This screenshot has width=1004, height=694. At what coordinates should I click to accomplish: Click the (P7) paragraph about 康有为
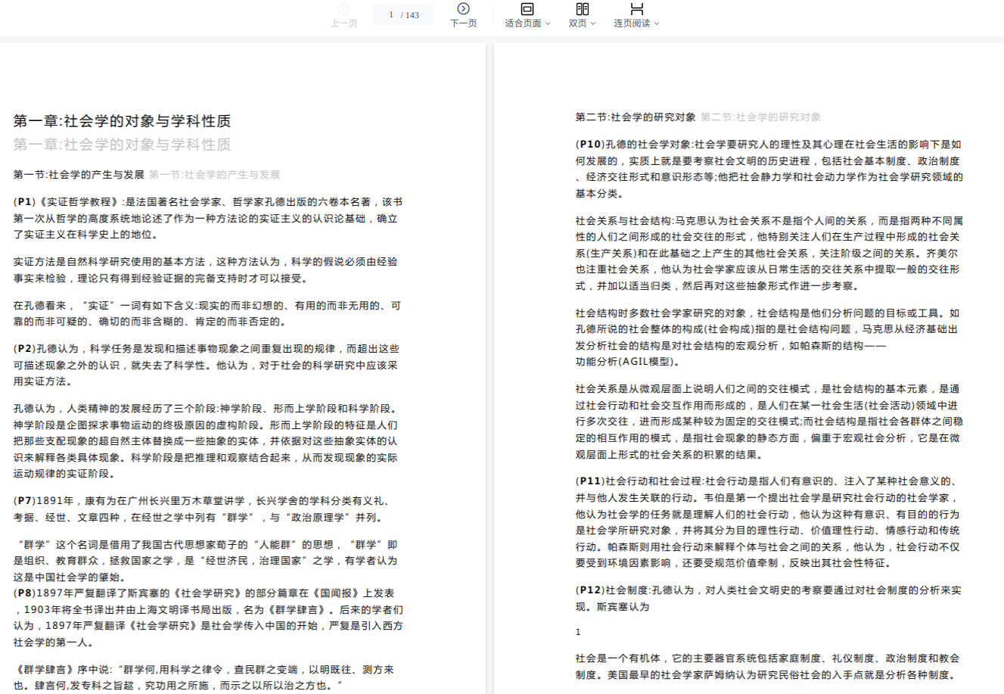click(202, 509)
